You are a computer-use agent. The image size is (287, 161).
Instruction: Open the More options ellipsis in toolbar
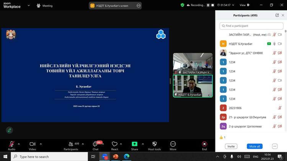(x=173, y=144)
